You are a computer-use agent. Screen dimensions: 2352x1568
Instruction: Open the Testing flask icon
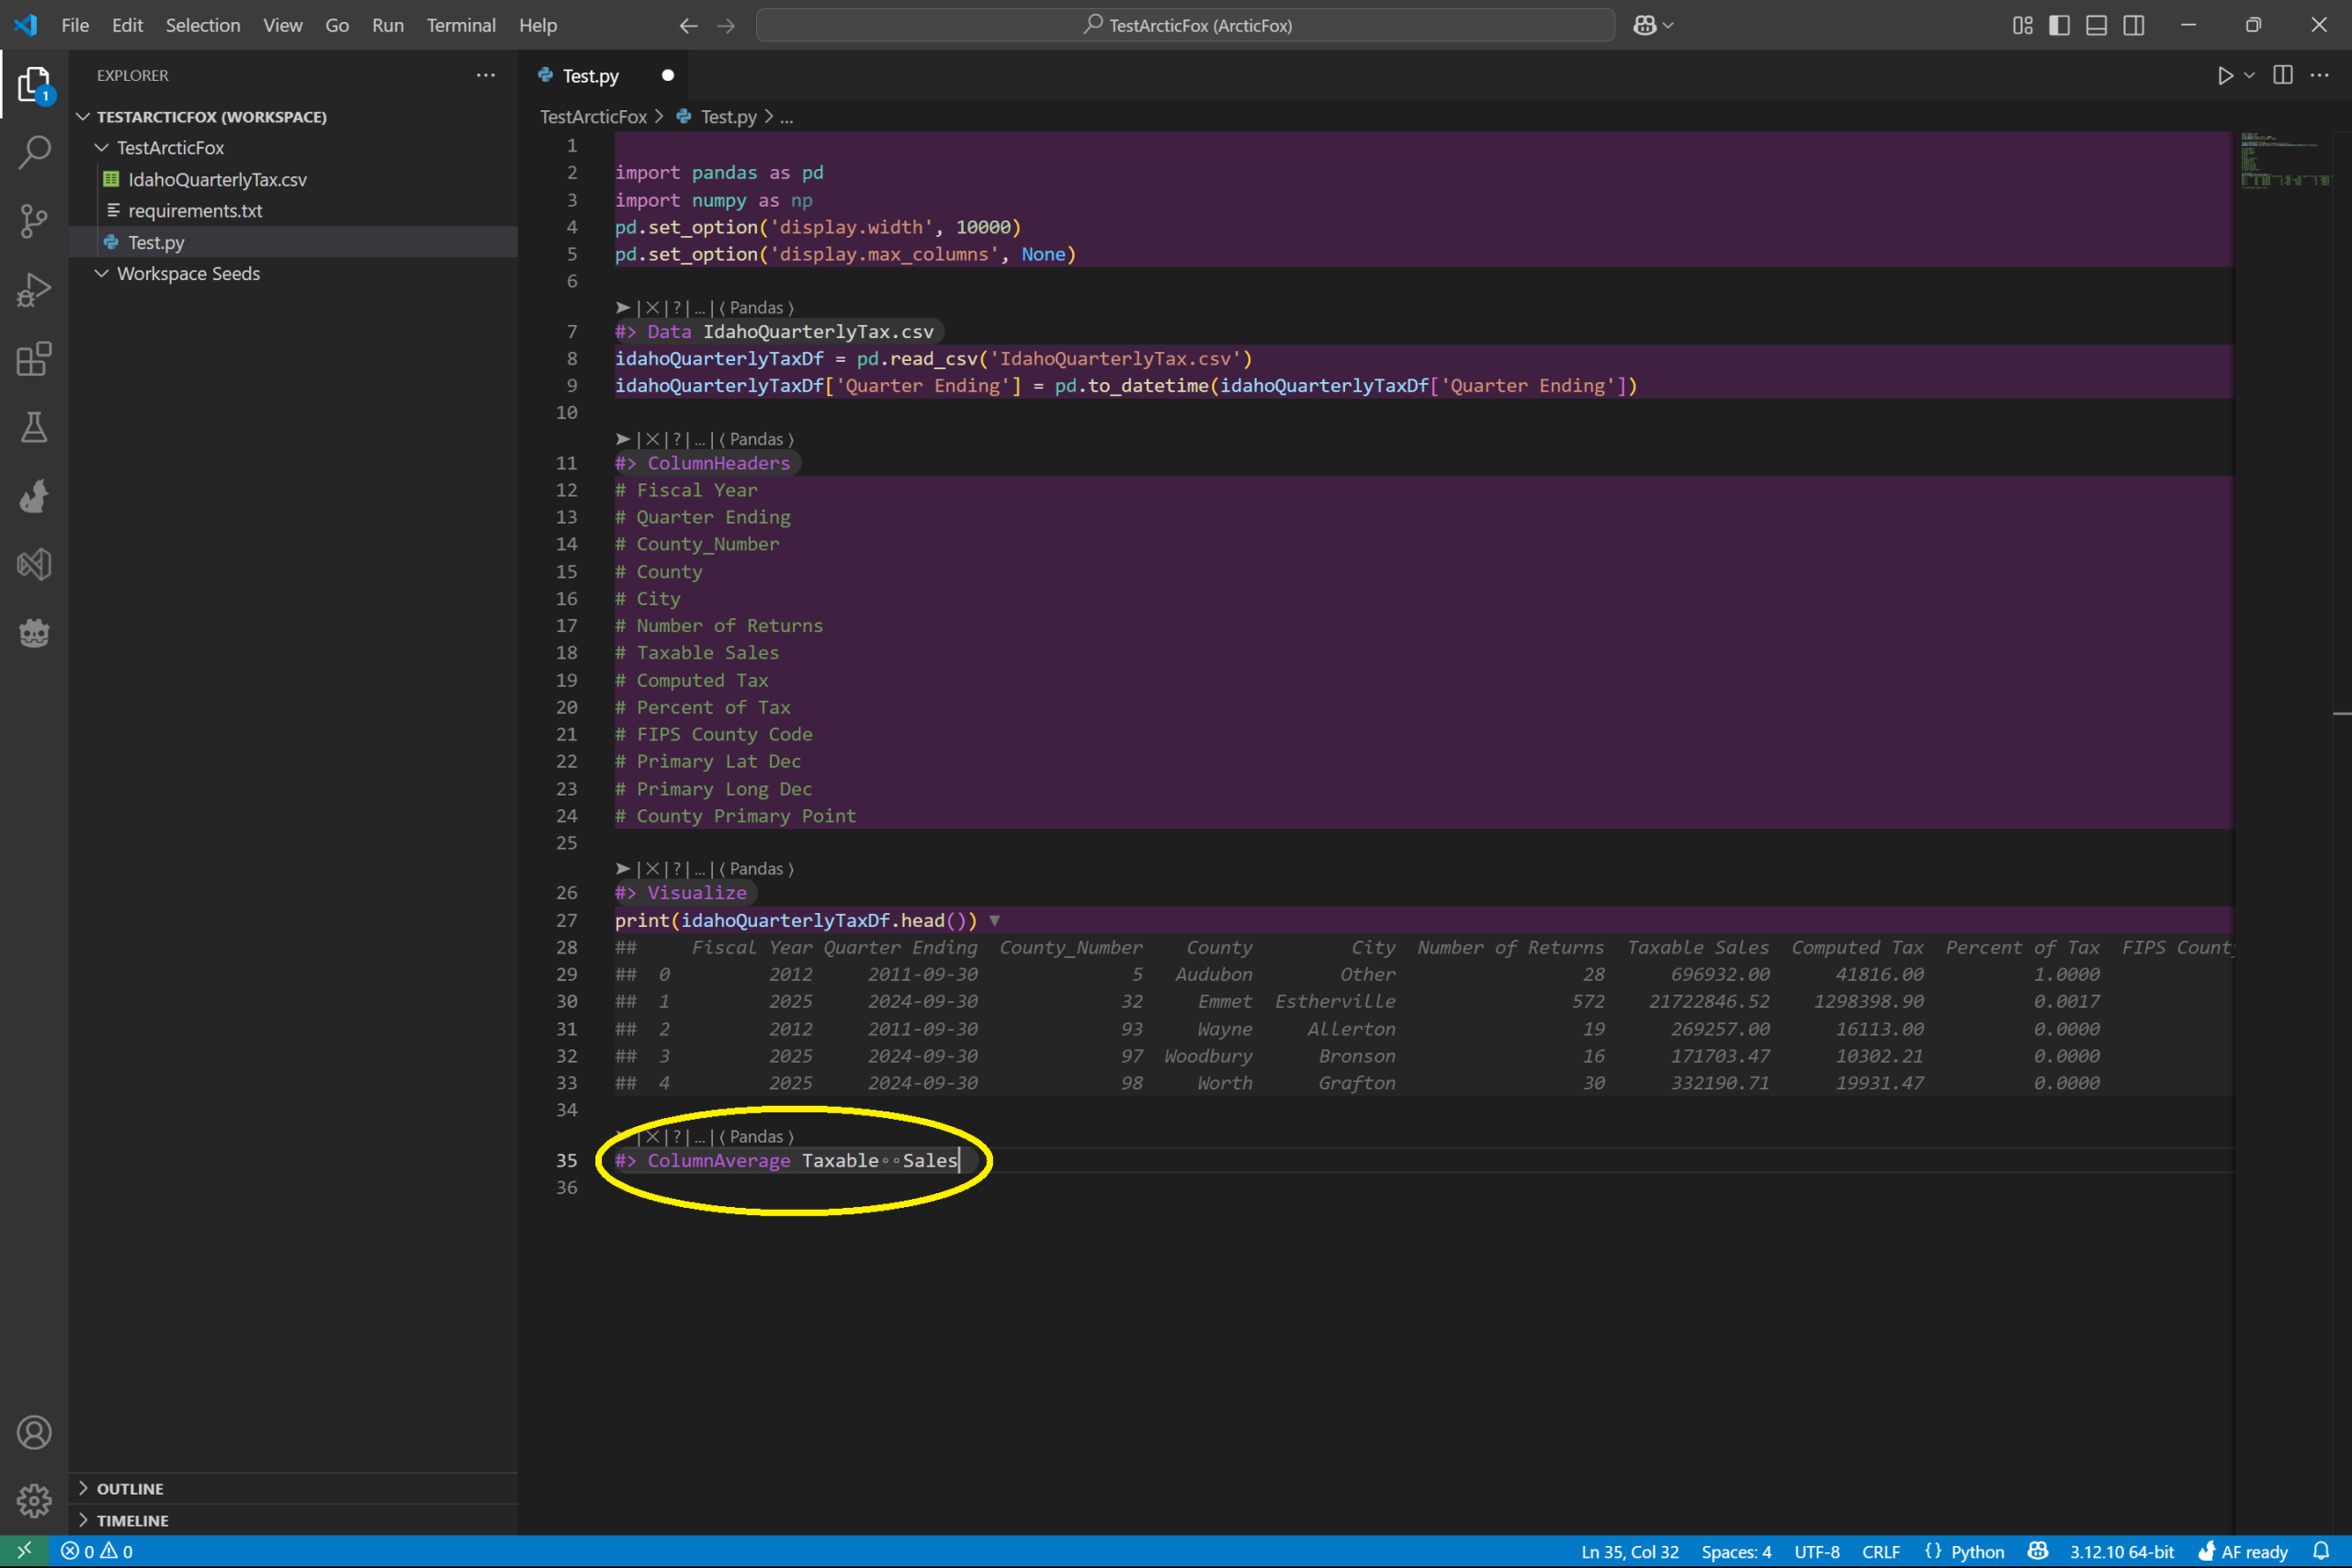tap(34, 427)
